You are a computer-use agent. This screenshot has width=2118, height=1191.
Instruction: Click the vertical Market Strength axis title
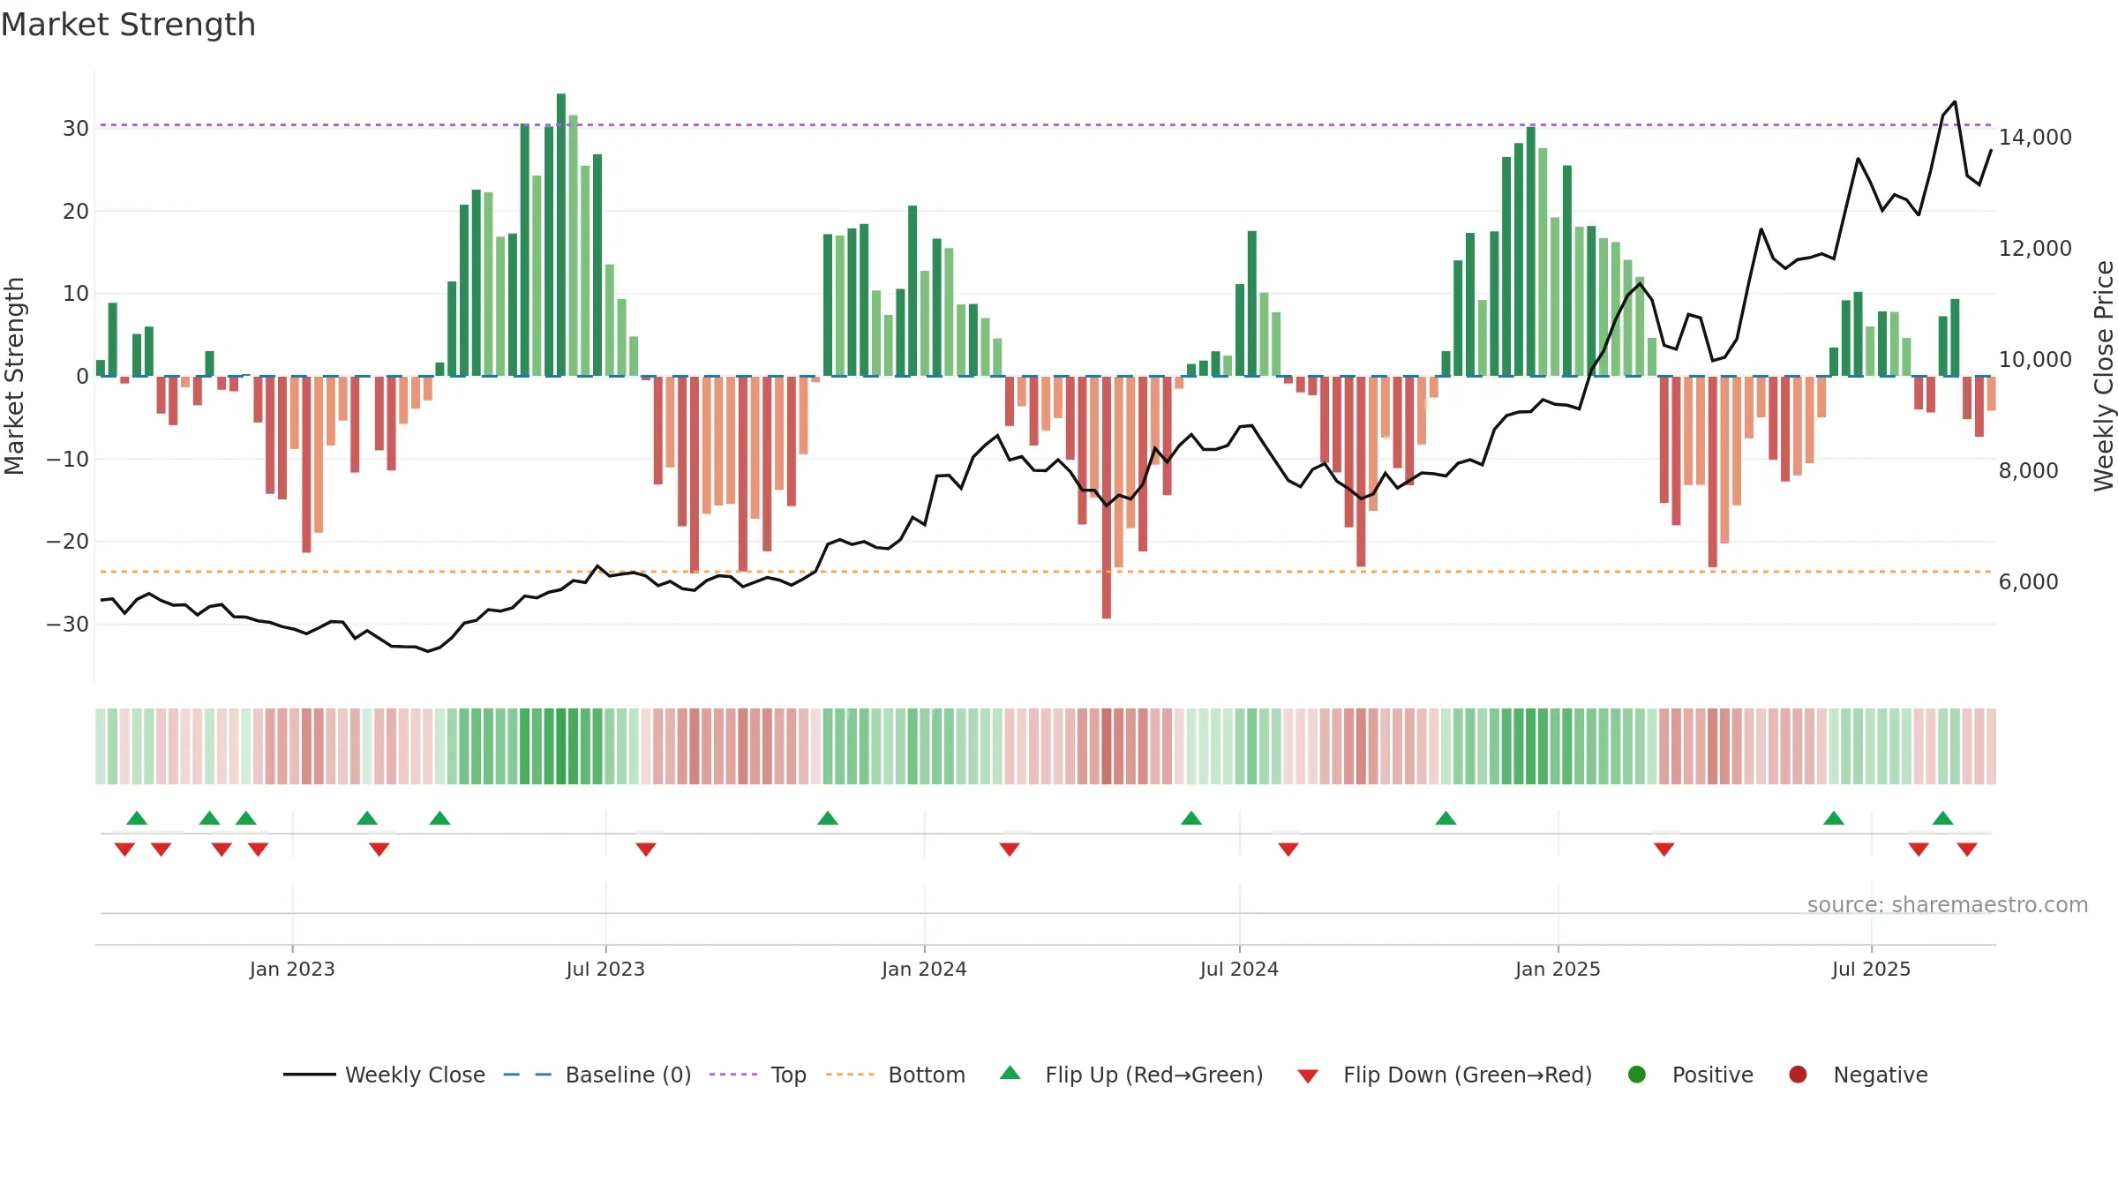click(14, 376)
